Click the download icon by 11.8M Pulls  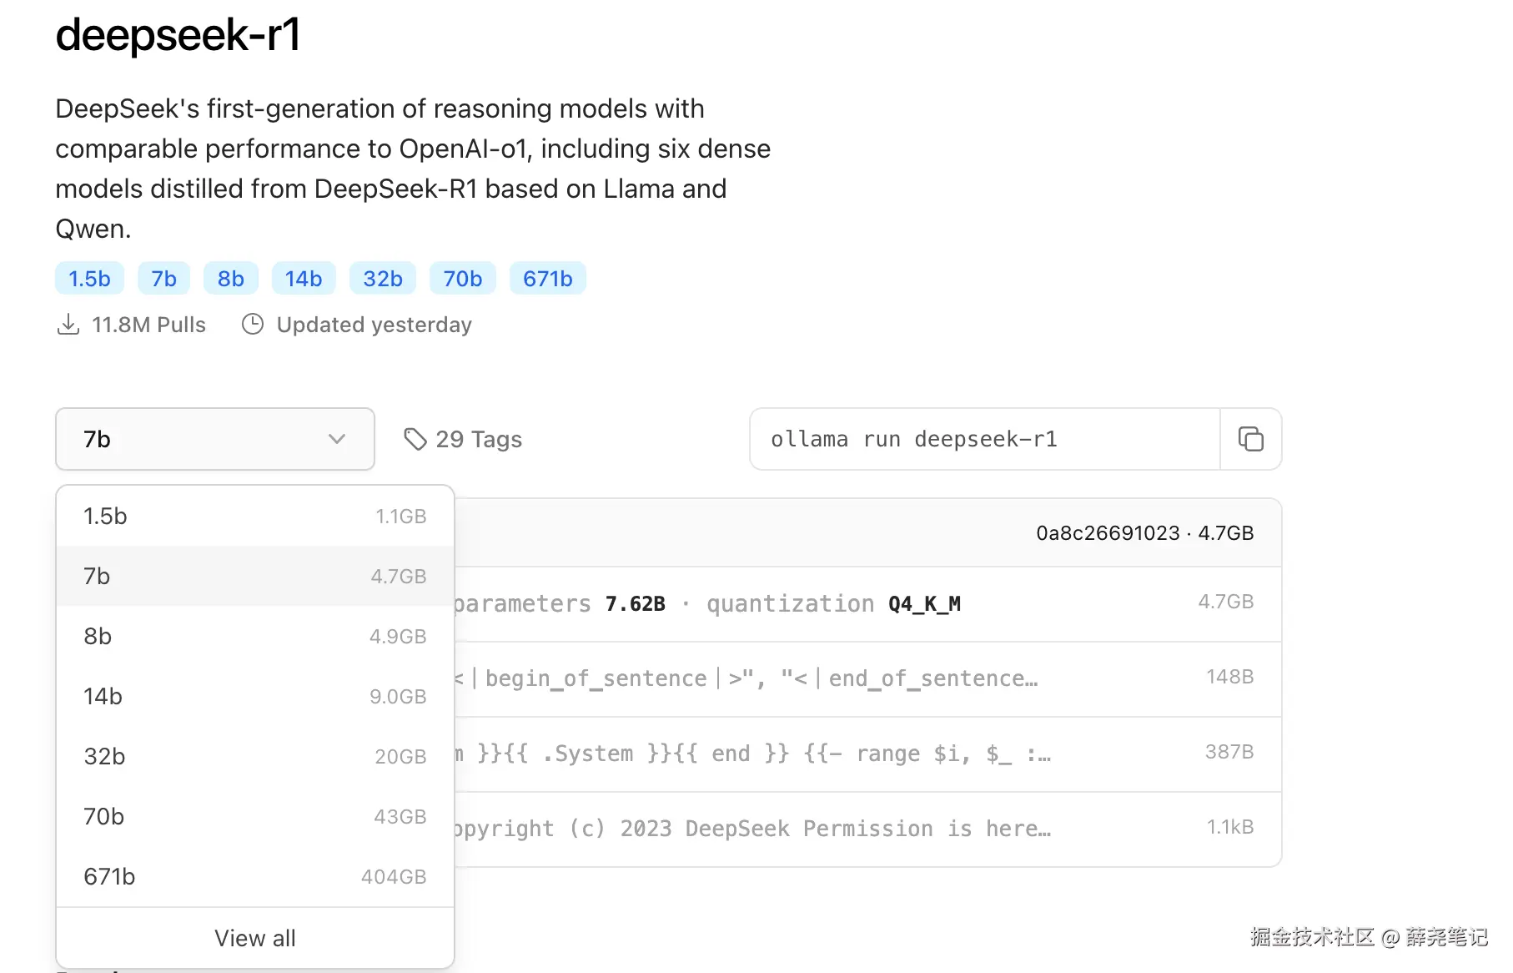coord(68,325)
